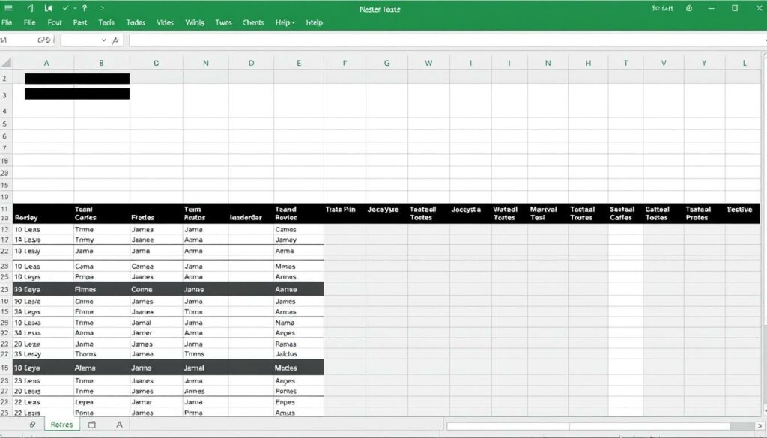This screenshot has height=438, width=767.
Task: Click the 'Sc fatt' label in title bar
Action: 662,8
